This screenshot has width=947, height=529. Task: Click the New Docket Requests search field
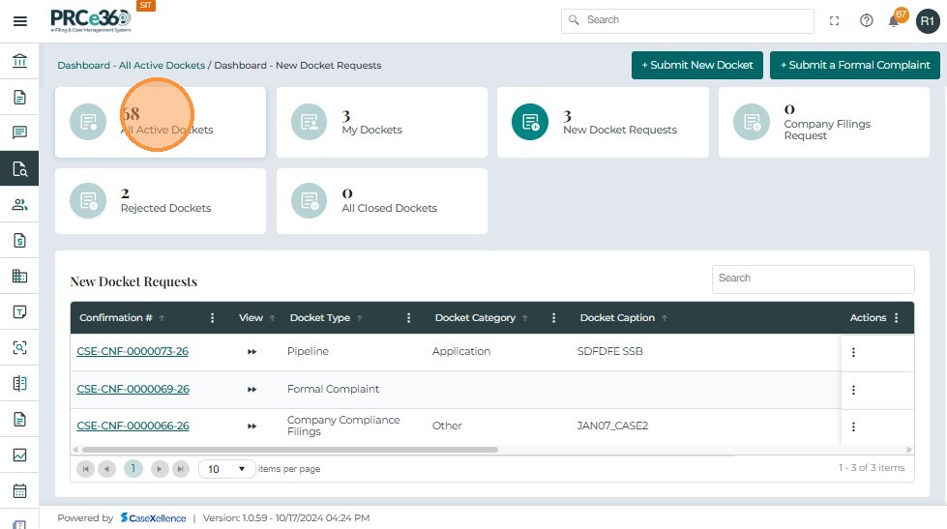pos(813,279)
